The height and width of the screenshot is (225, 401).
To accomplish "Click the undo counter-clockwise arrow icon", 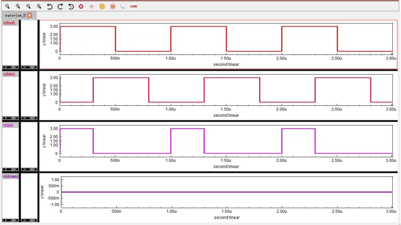I will click(50, 6).
